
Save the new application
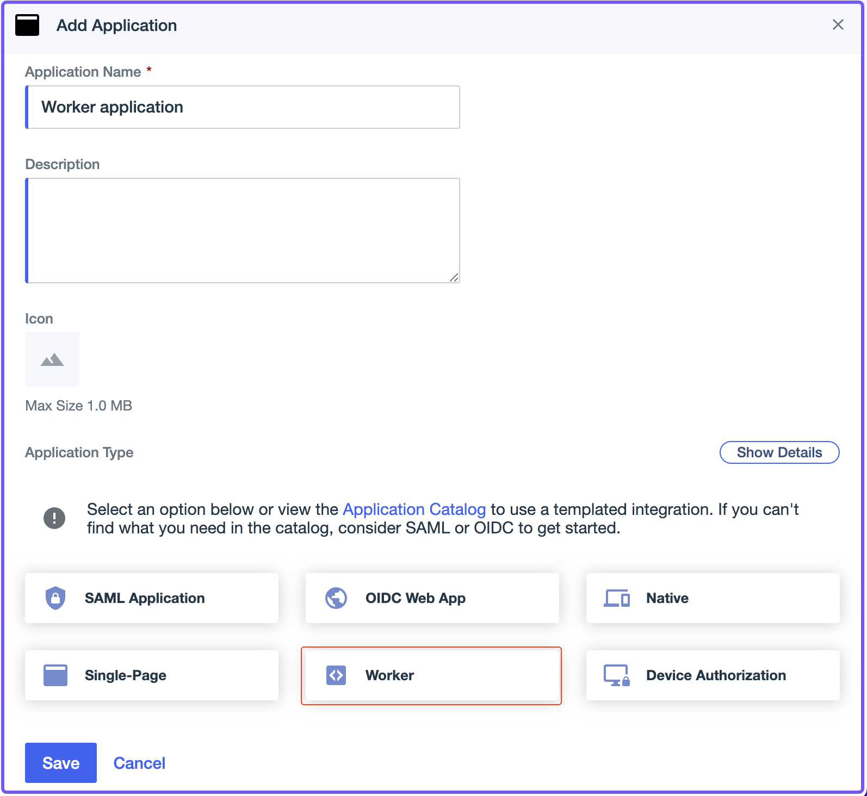point(61,763)
